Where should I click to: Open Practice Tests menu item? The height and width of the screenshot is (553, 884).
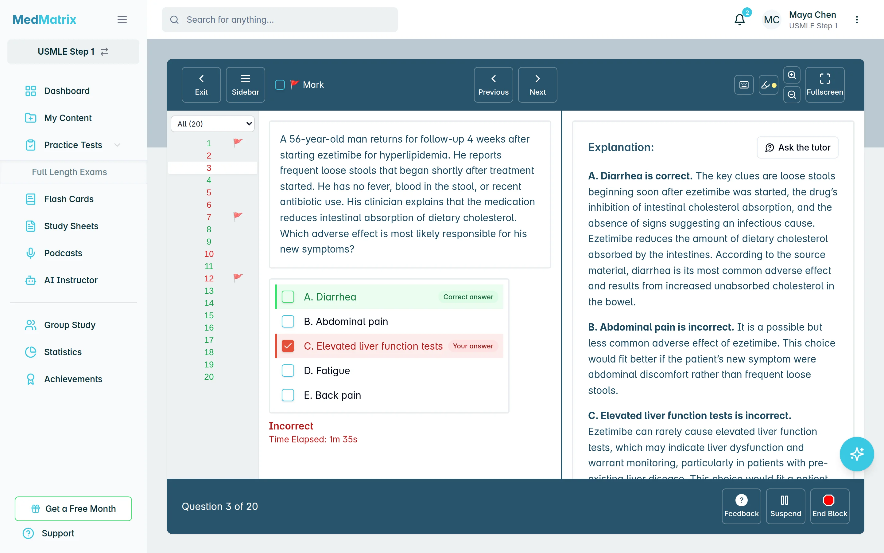73,145
